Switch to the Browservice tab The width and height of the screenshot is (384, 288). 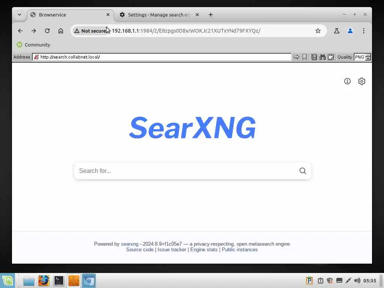tap(70, 15)
